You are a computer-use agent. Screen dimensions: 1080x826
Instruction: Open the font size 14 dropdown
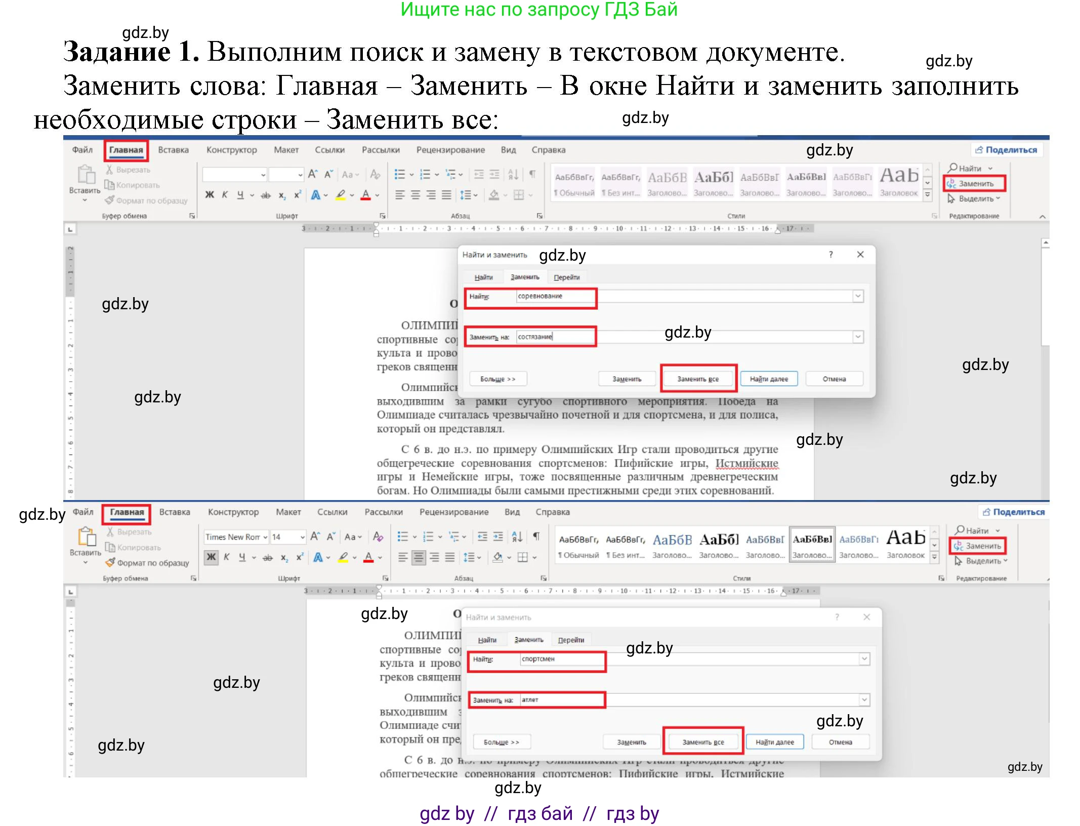click(x=302, y=537)
